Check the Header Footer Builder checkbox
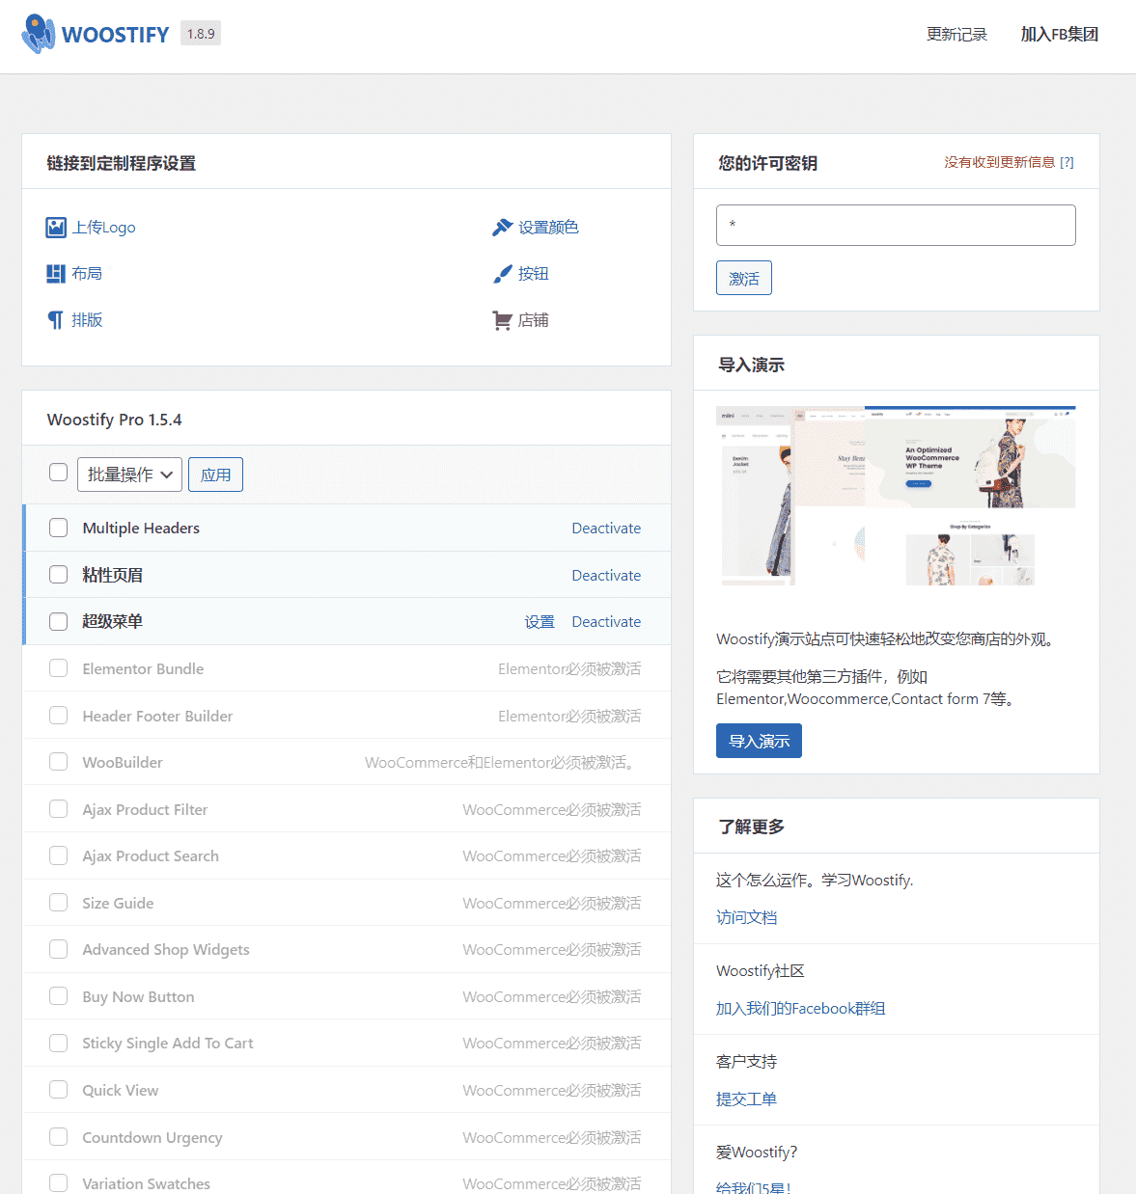Screen dimensions: 1136x1194 (x=59, y=716)
